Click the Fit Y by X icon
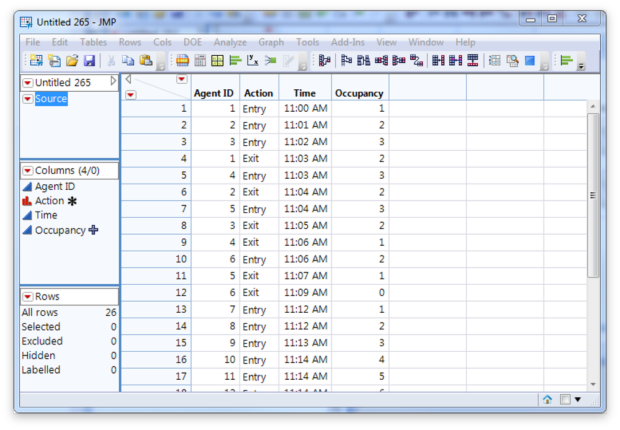The image size is (620, 430). tap(253, 60)
